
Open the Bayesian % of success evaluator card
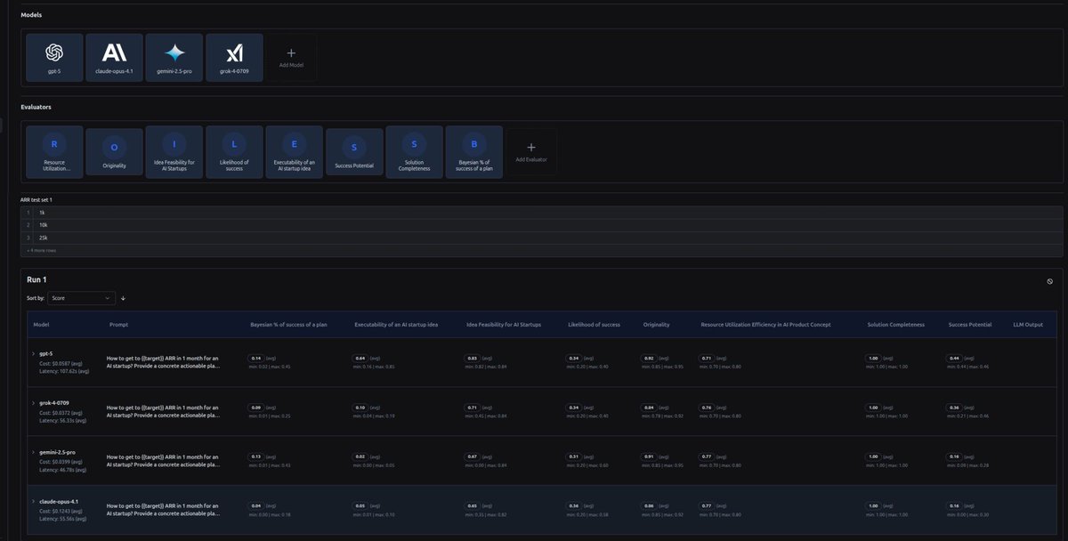[x=474, y=152]
